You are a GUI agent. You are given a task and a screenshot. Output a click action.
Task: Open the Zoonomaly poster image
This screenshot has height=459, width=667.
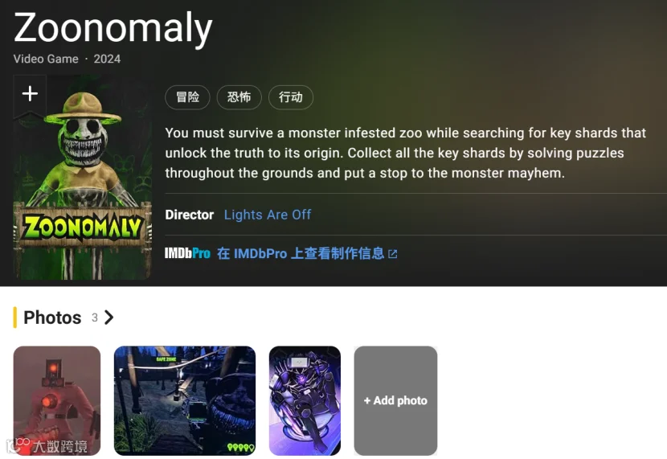coord(83,178)
